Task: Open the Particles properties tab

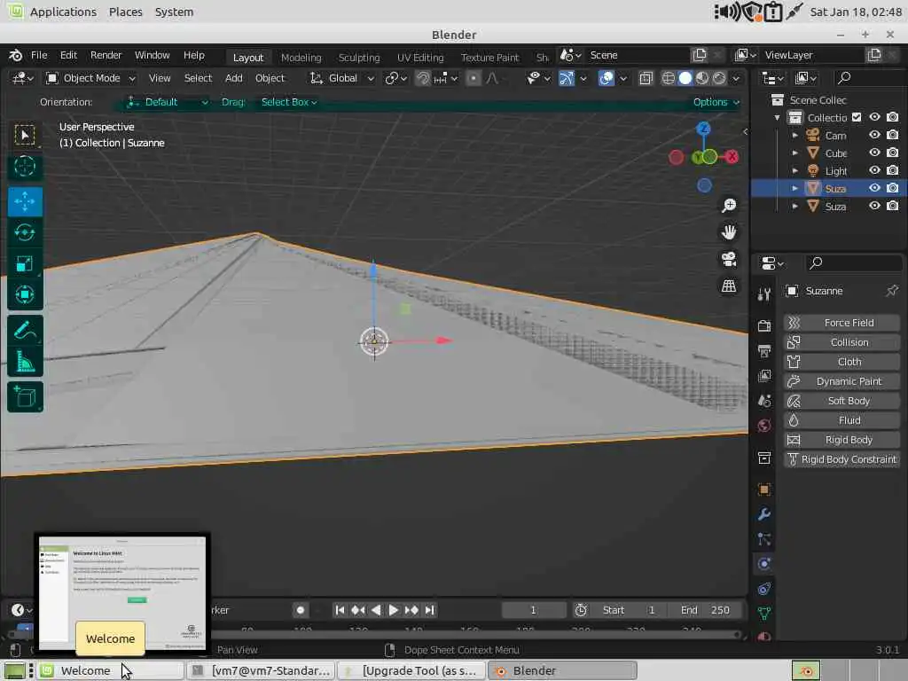Action: [763, 539]
